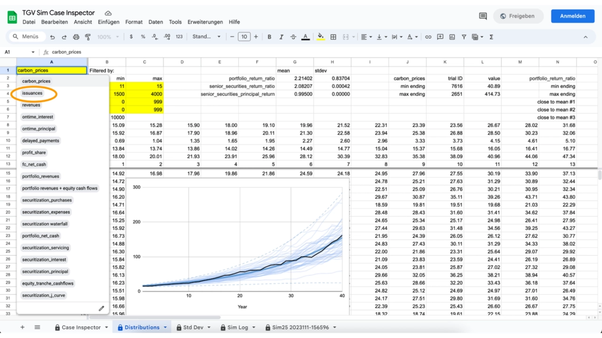Viewport: 602px width, 338px height.
Task: Open the name box dropdown arrow
Action: [x=33, y=52]
